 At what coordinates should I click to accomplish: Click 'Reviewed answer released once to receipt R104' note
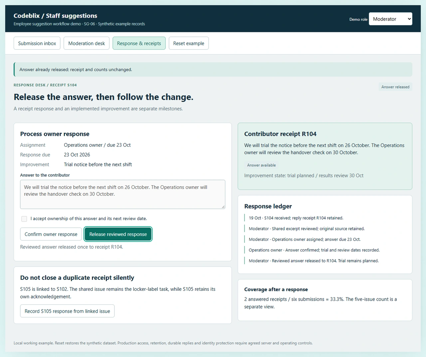pos(72,247)
